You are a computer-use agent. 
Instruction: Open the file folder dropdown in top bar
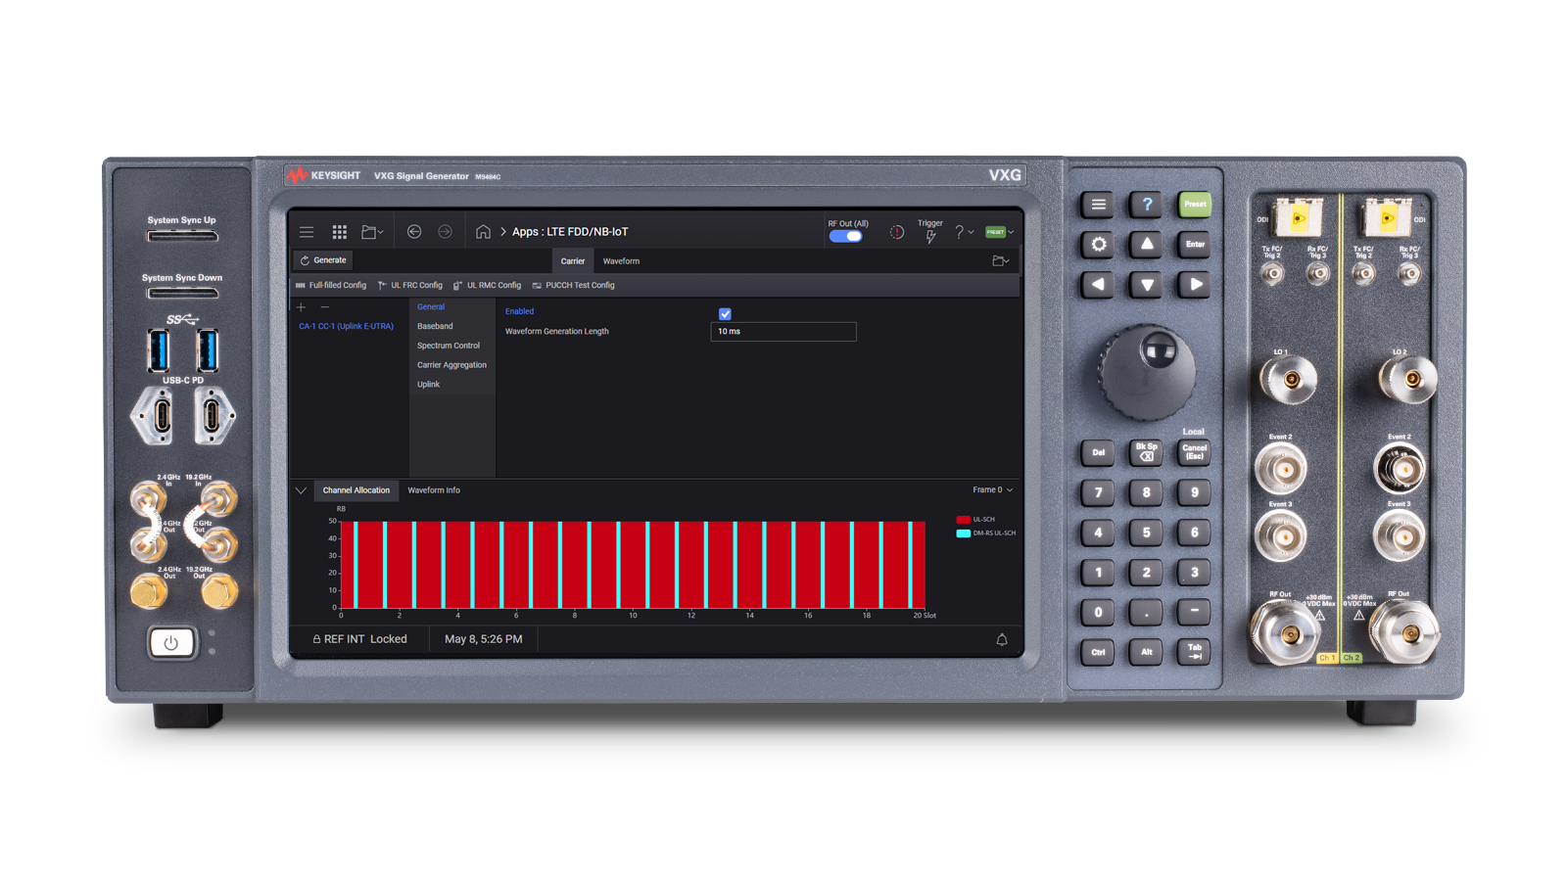[372, 232]
